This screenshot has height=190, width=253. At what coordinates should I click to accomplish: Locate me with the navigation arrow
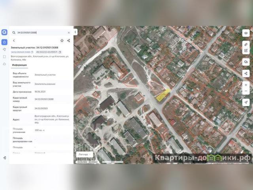246,103
